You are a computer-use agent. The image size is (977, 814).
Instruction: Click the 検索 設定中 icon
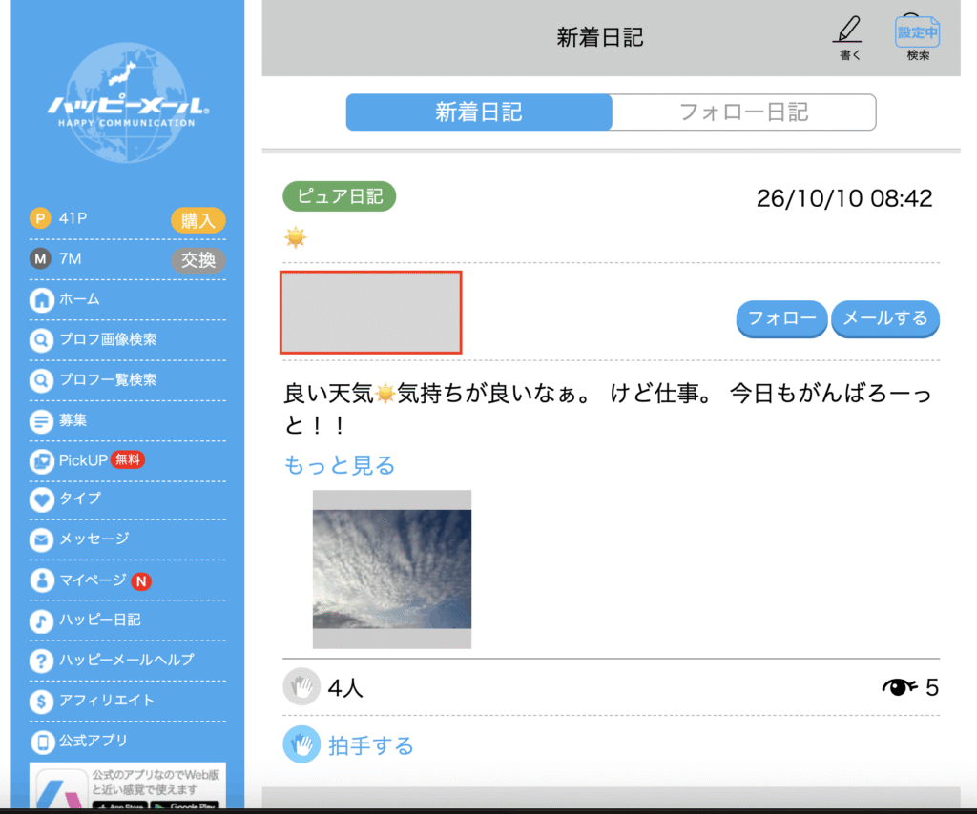pos(917,31)
